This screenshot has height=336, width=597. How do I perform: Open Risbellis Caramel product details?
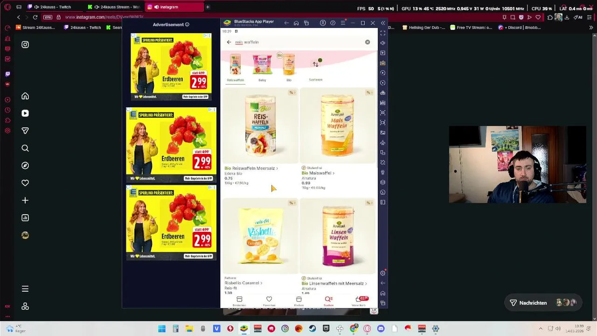coord(243,283)
